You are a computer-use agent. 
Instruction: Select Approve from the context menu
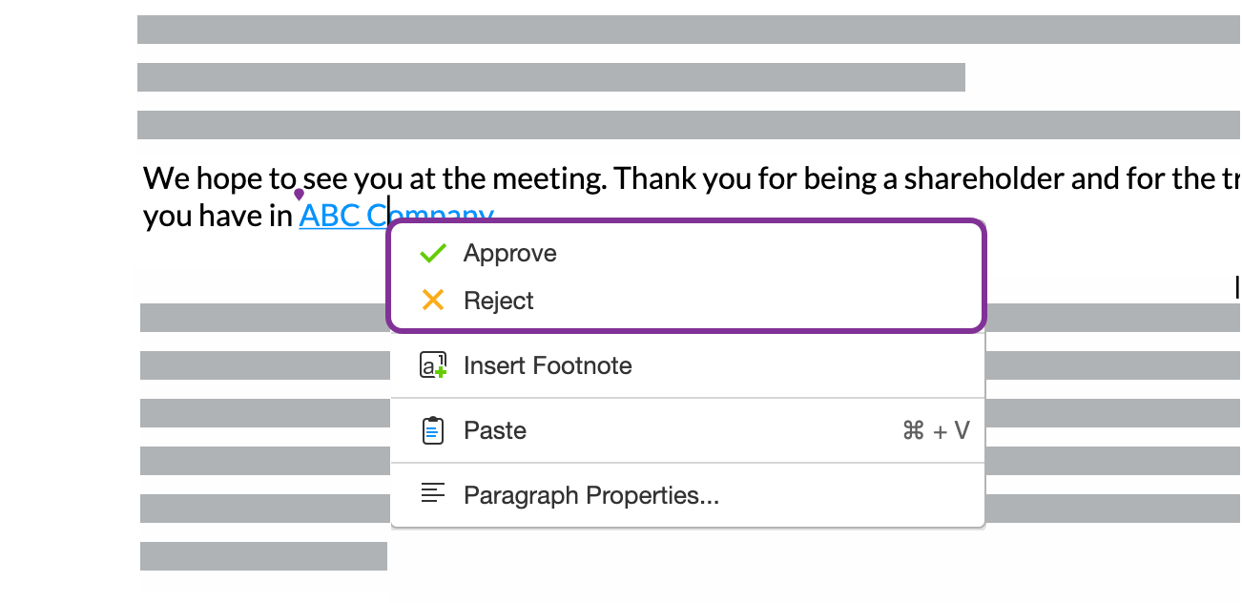coord(510,253)
